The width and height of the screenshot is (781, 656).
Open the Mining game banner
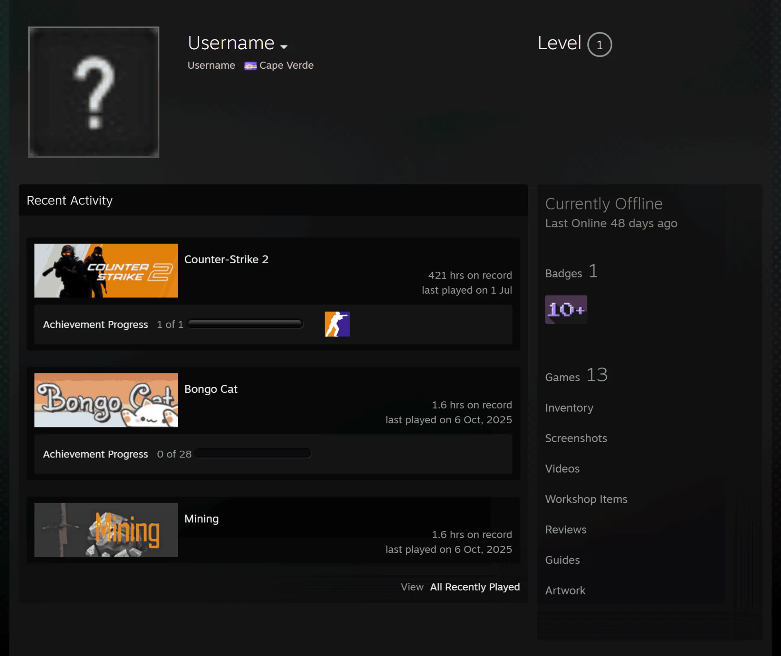(106, 530)
